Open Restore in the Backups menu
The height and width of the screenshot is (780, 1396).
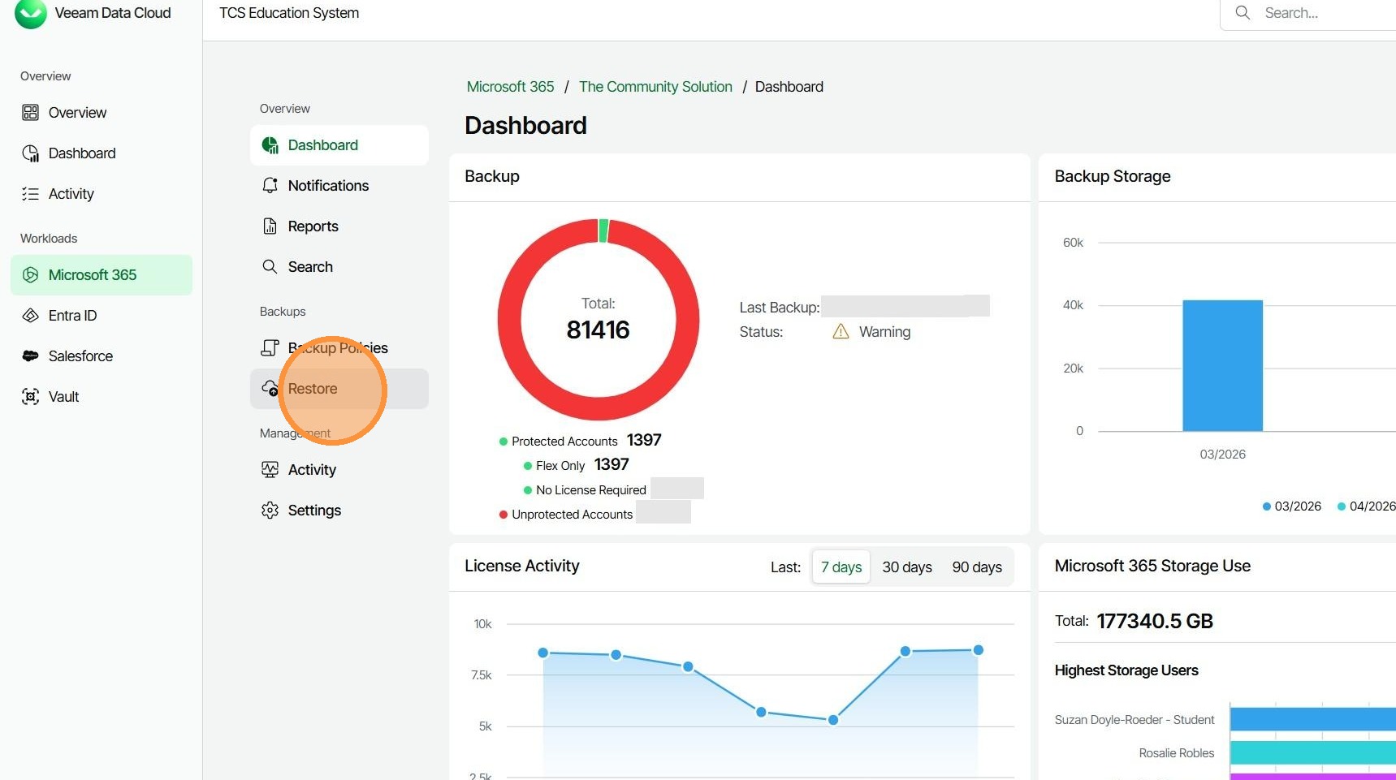313,389
